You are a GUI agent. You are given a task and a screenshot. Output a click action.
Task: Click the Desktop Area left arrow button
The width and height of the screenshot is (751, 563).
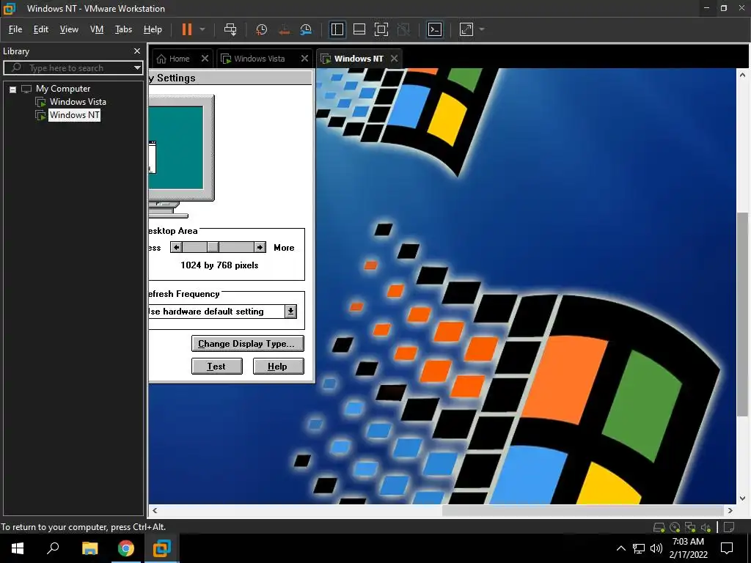(176, 247)
